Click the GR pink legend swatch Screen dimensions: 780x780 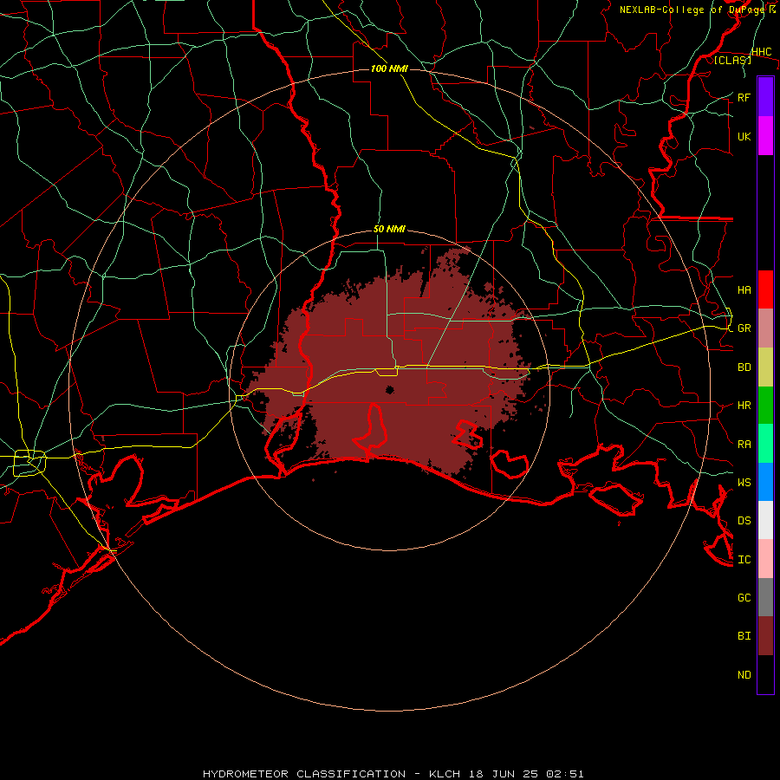pos(765,328)
